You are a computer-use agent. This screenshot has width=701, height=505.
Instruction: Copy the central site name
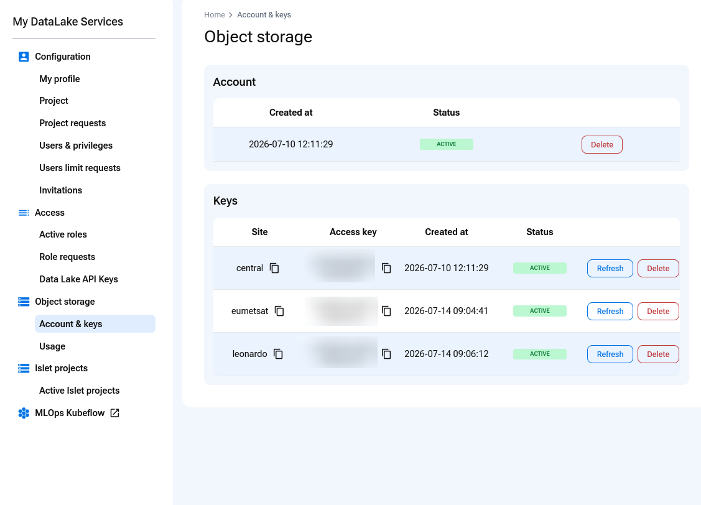(x=274, y=268)
